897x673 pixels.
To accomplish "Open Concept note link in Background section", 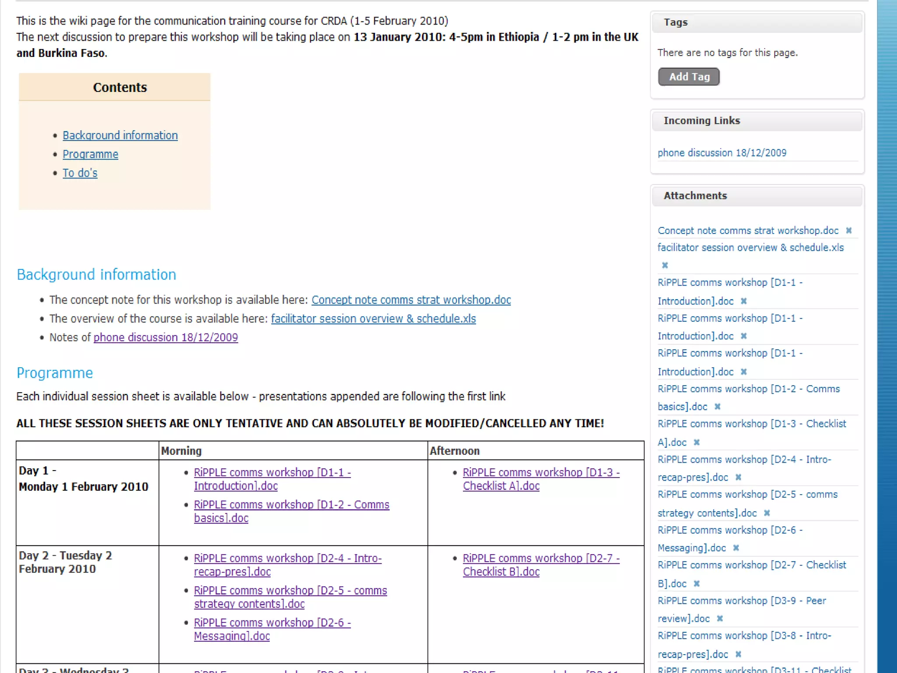I will pyautogui.click(x=411, y=300).
